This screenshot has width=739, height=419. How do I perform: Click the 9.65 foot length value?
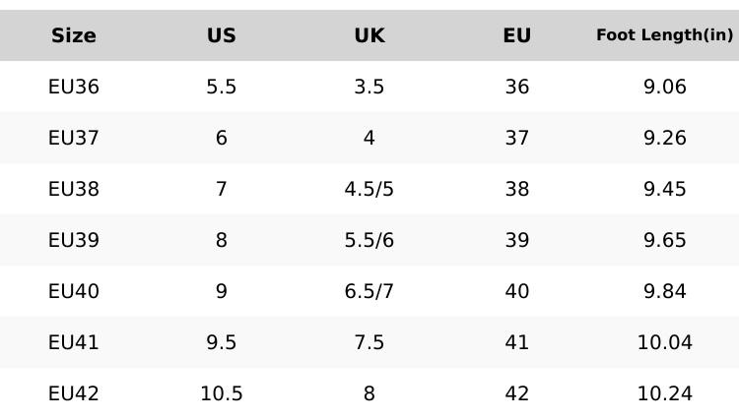pyautogui.click(x=665, y=240)
